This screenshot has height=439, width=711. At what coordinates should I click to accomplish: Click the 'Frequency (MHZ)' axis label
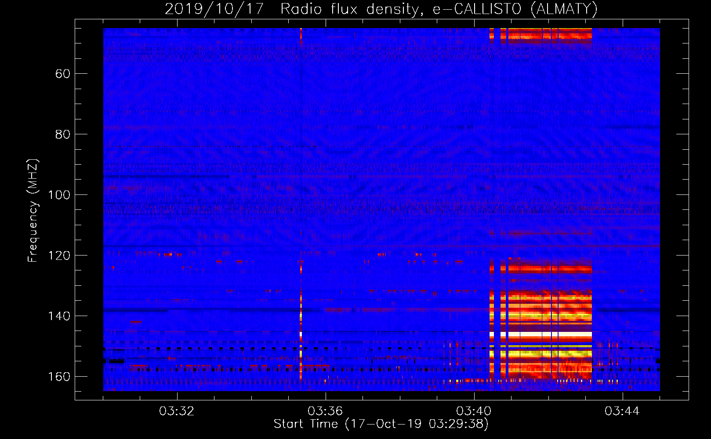[33, 210]
